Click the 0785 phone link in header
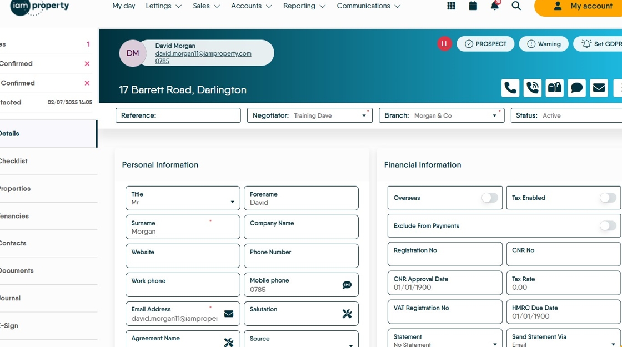The width and height of the screenshot is (622, 347). 162,61
